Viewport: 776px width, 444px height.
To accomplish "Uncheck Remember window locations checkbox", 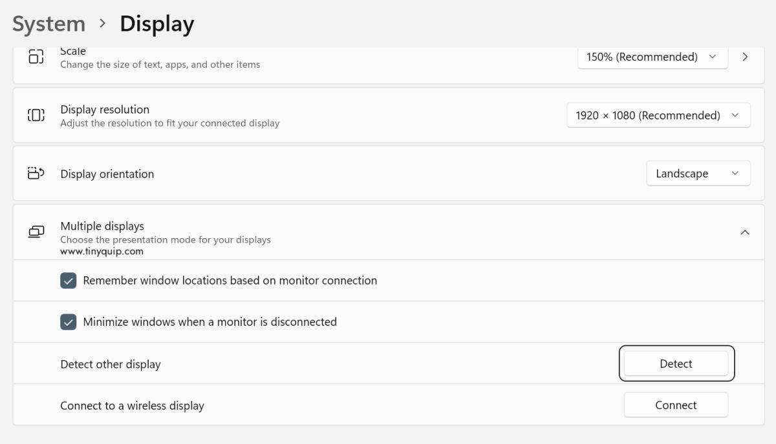I will pyautogui.click(x=69, y=281).
